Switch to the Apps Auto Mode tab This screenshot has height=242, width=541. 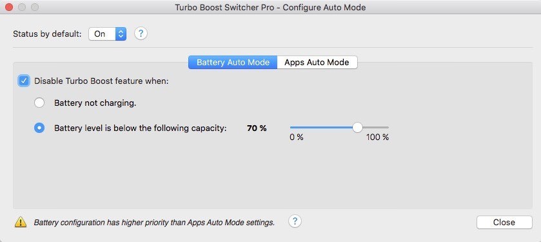click(x=317, y=63)
